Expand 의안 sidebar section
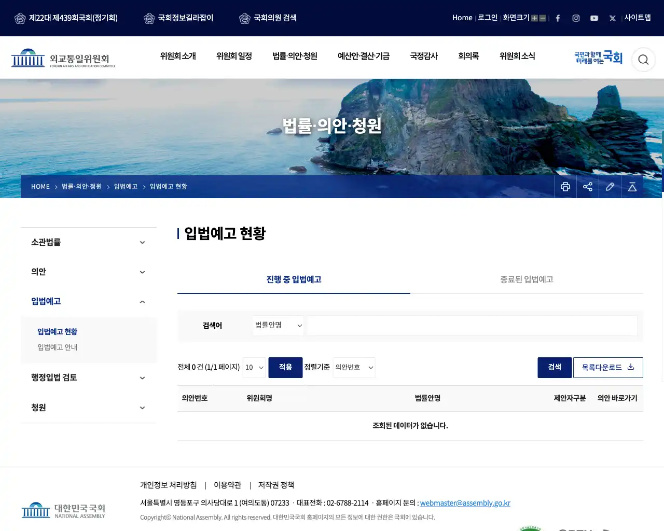Screen dimensions: 664x531 89,272
